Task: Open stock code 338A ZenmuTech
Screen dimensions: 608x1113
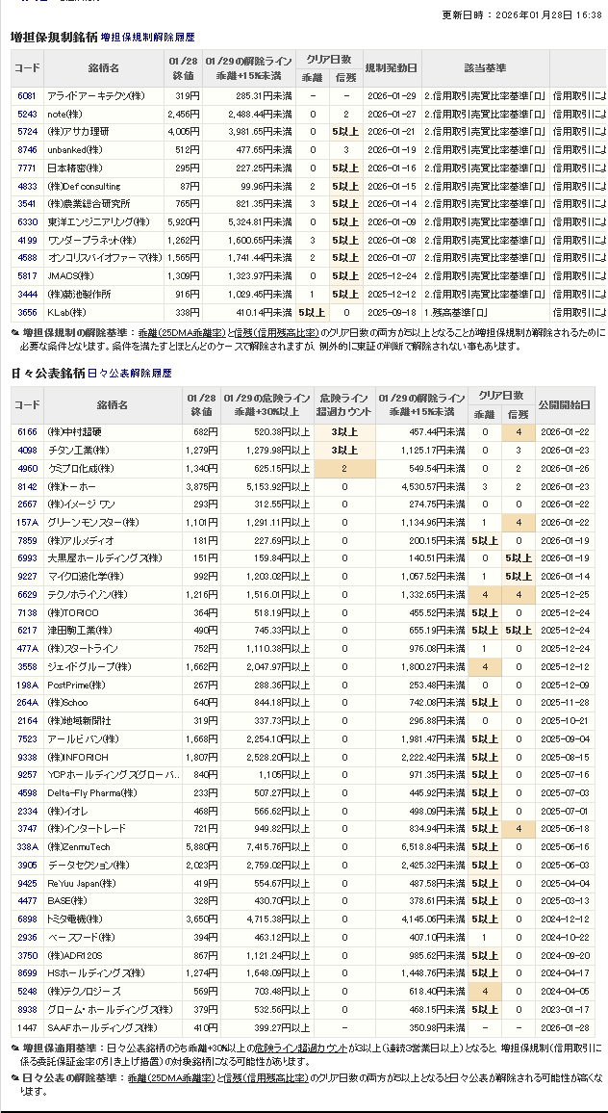Action: [27, 847]
